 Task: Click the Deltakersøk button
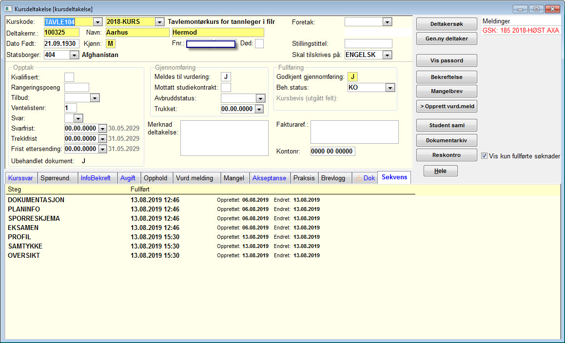447,24
